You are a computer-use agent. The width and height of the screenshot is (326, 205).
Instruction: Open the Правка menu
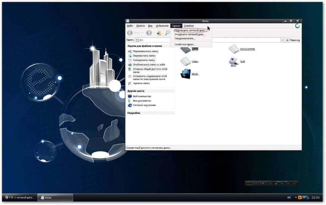click(140, 26)
